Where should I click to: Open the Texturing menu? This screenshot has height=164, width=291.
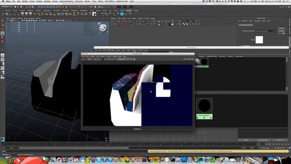coord(79,1)
